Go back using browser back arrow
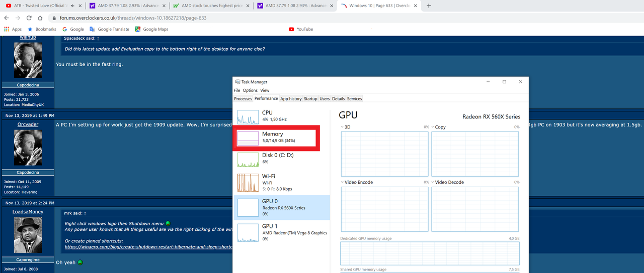Screen dimensions: 644x273 [x=7, y=18]
